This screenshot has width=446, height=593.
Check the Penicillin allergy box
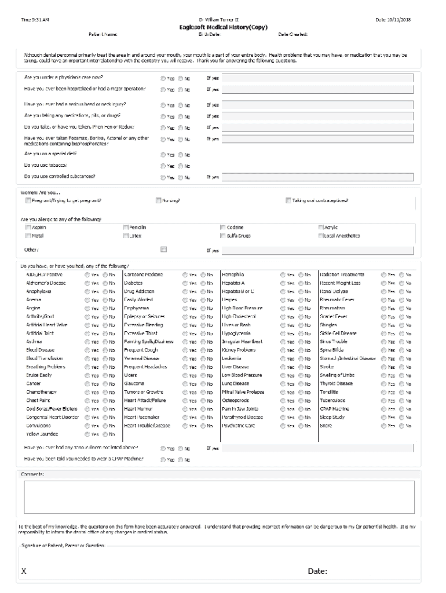click(125, 228)
